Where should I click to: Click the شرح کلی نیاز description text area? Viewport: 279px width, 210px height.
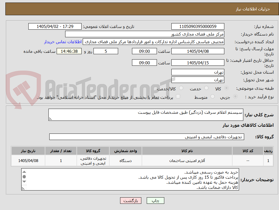point(146,115)
